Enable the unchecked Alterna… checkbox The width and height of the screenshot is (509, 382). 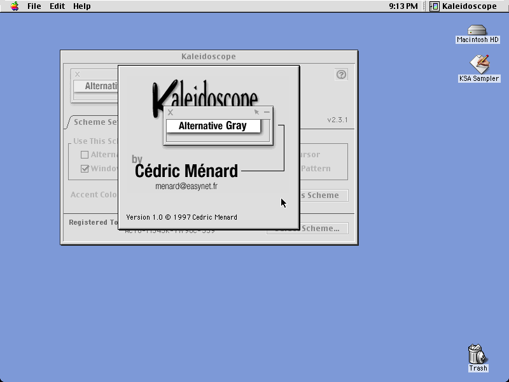coord(85,155)
